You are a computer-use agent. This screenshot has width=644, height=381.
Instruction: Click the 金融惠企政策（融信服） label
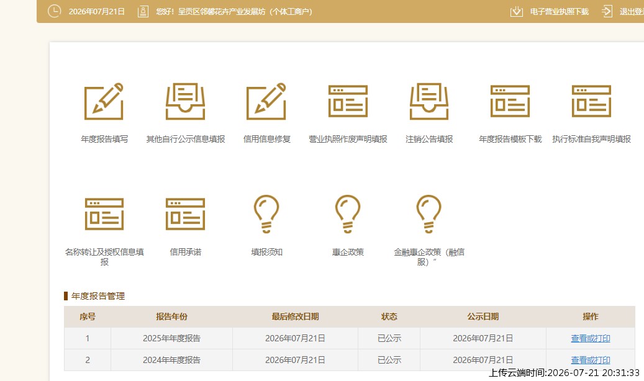click(x=429, y=257)
